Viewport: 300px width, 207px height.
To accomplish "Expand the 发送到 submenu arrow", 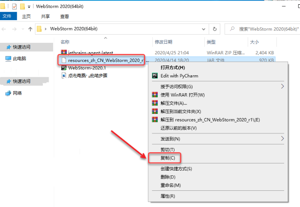I will 282,139.
